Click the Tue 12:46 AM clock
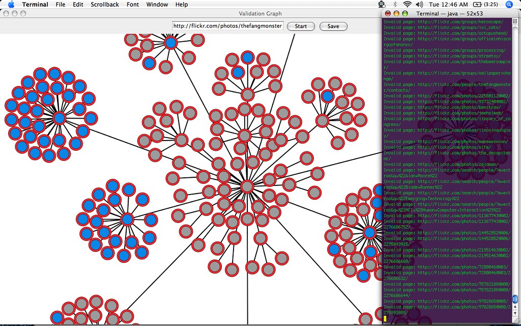The image size is (521, 326). point(448,4)
